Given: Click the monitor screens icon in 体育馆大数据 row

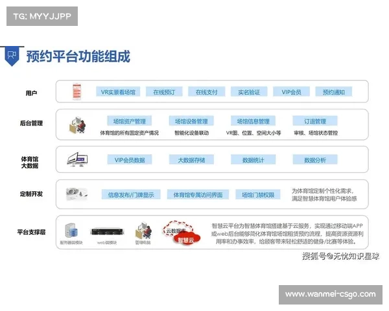Looking at the screenshot, I should 77,159.
